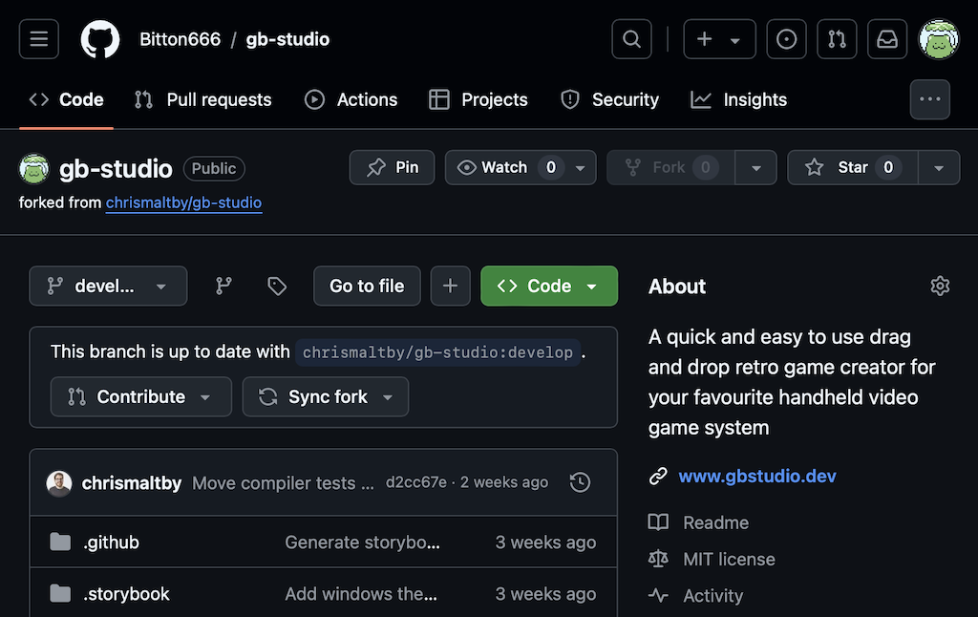Open the .storybook folder
978x617 pixels.
pyautogui.click(x=126, y=594)
